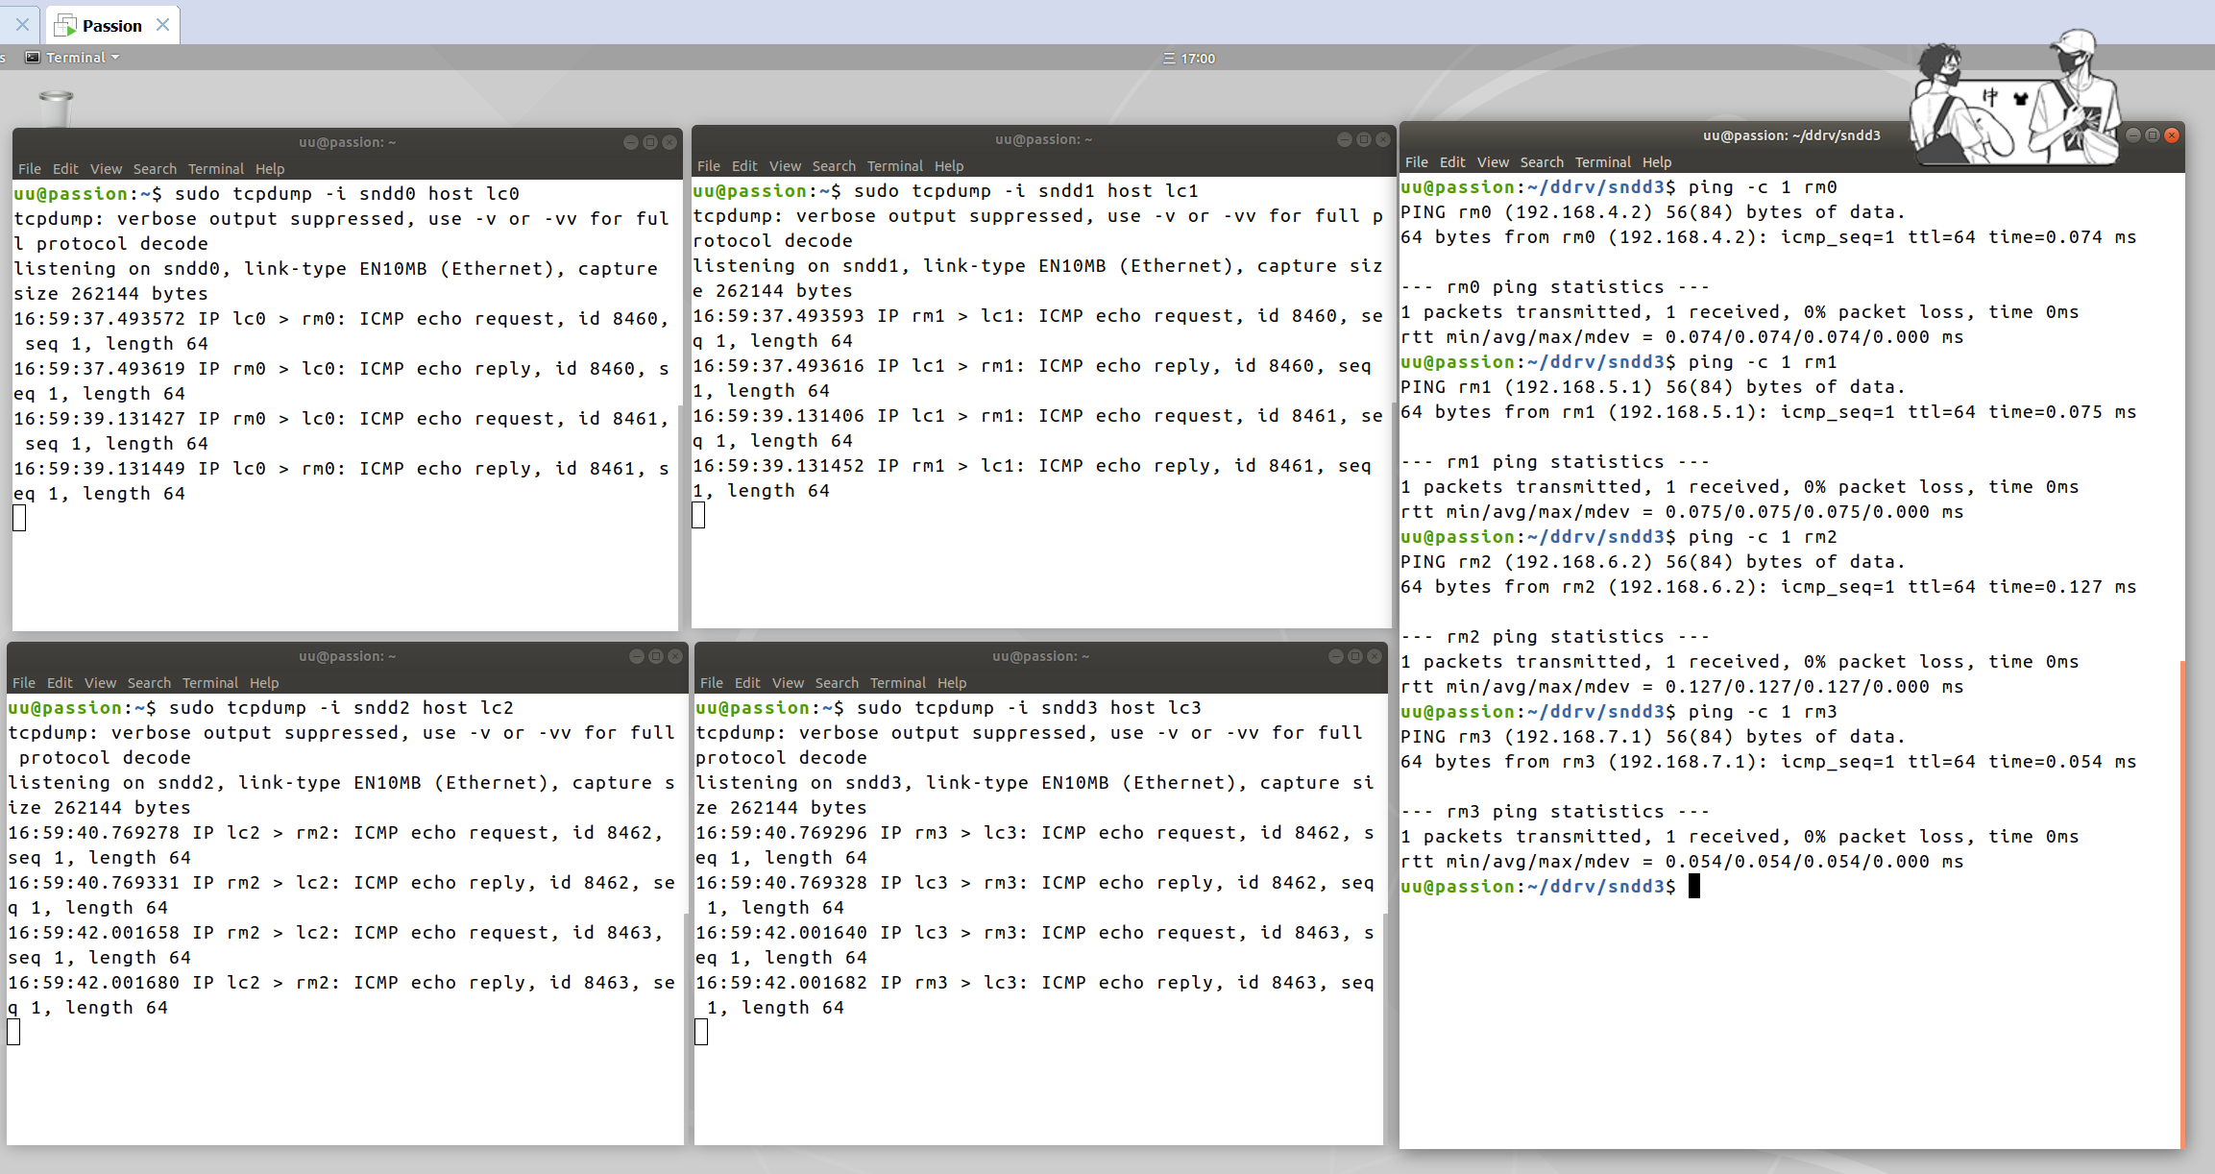Click the Chinese input mode 中 icon
2215x1174 pixels.
coord(1989,97)
